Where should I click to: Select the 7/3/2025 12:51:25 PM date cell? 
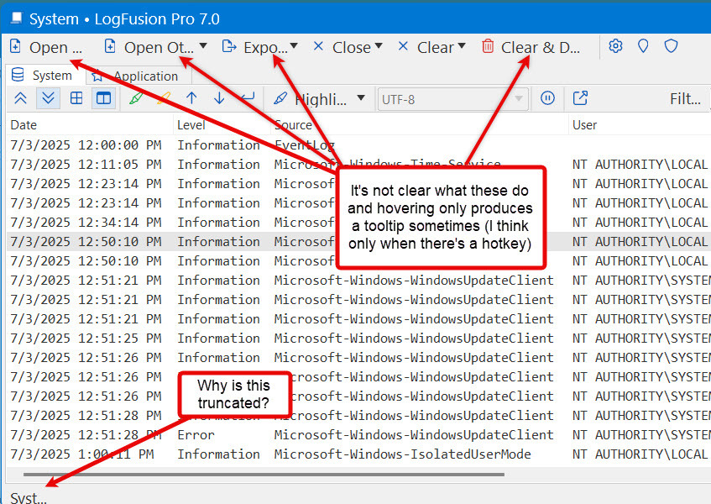click(86, 338)
